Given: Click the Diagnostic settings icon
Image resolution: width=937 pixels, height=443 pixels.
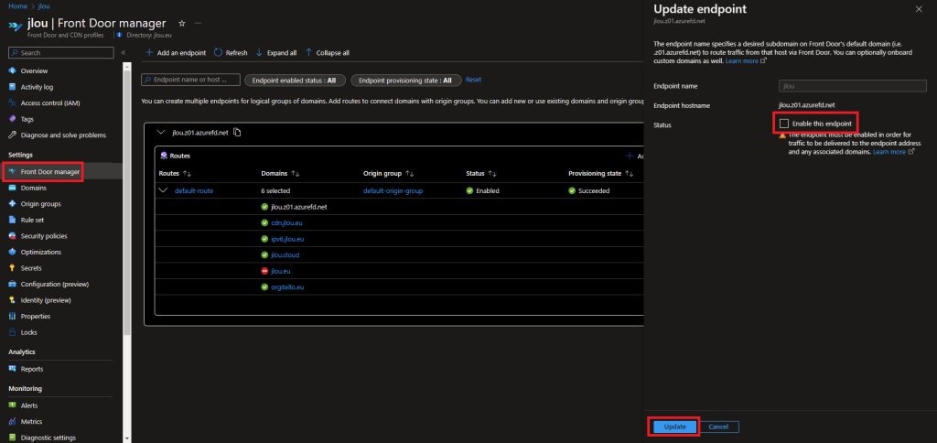Looking at the screenshot, I should pos(13,438).
